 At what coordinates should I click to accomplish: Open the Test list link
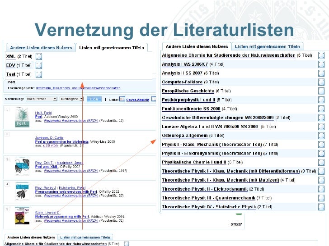pyautogui.click(x=10, y=74)
